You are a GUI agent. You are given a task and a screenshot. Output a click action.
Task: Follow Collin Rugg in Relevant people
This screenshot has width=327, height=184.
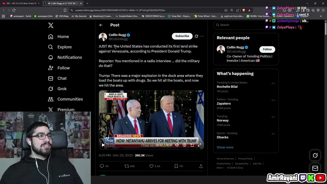pyautogui.click(x=267, y=49)
